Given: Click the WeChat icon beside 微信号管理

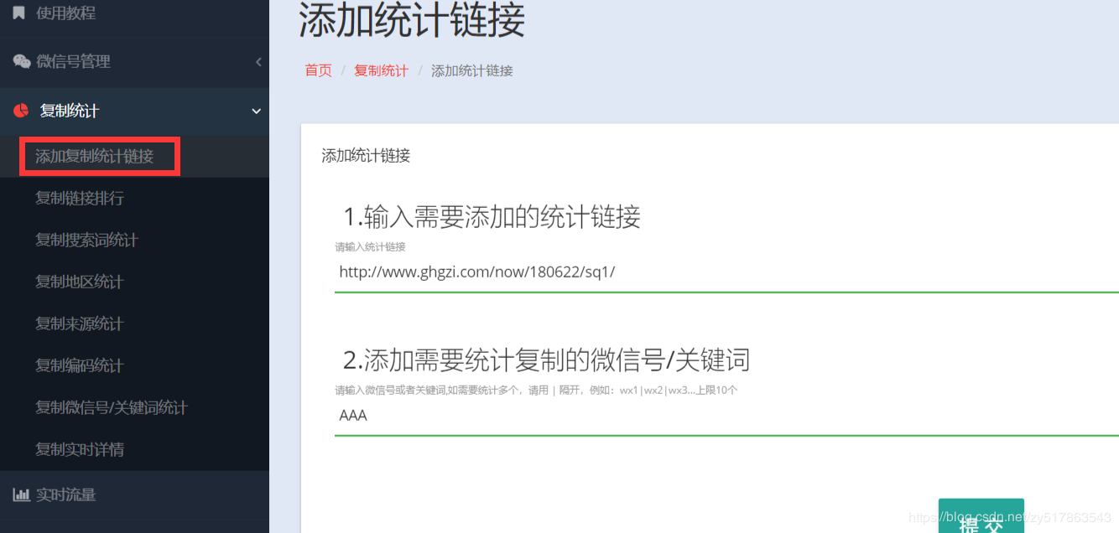Looking at the screenshot, I should click(22, 61).
